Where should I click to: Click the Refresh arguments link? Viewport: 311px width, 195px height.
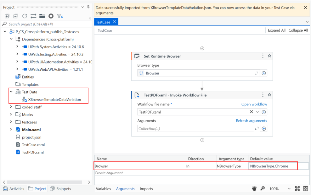tap(251, 121)
